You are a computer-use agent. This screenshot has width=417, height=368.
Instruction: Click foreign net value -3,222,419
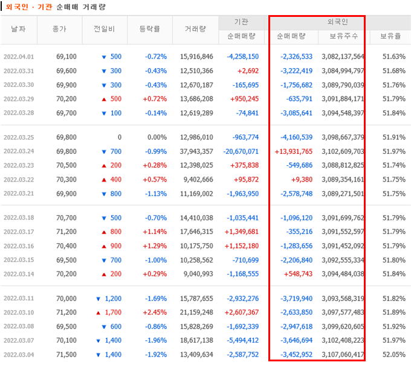(x=297, y=71)
